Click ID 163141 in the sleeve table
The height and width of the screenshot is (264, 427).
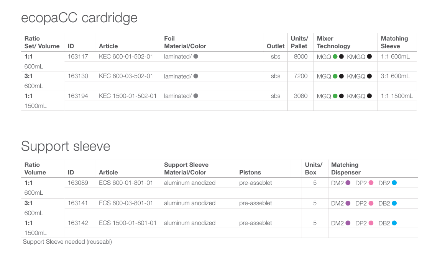78,203
